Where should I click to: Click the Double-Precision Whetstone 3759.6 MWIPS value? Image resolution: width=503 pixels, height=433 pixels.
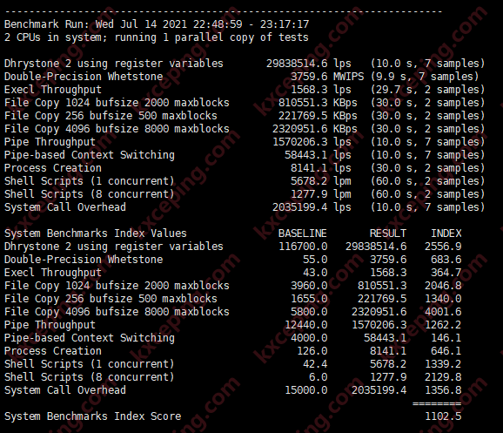pos(327,77)
